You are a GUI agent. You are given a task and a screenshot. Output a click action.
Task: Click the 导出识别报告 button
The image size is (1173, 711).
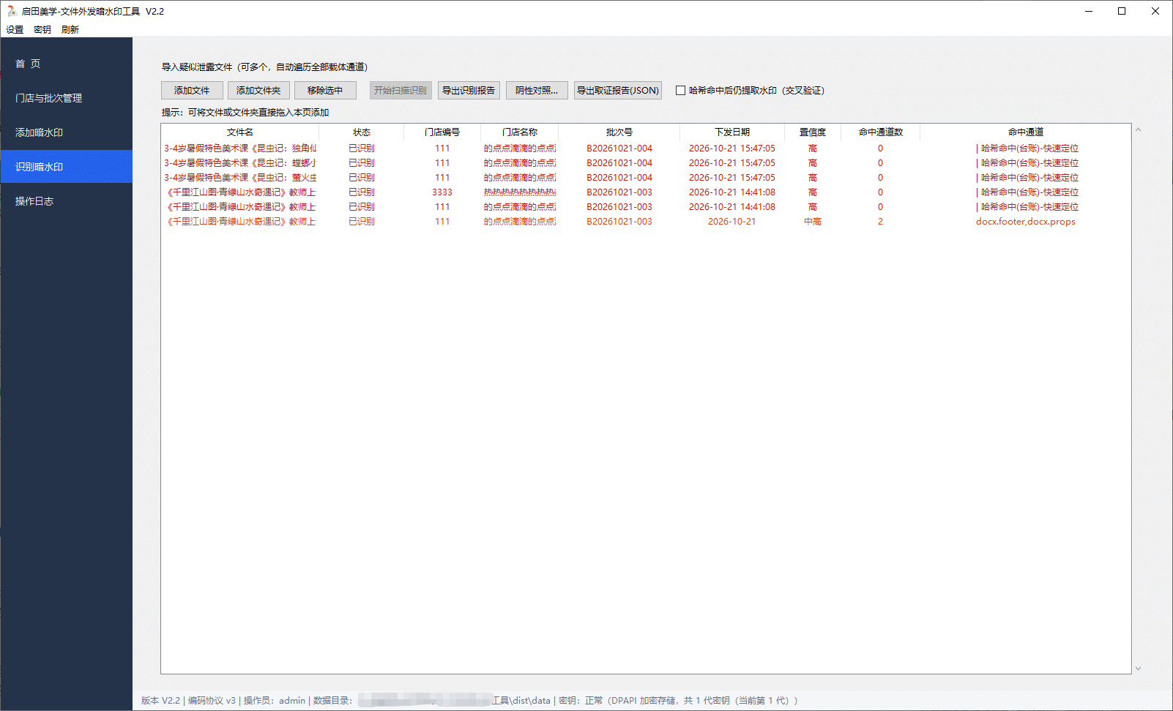pyautogui.click(x=469, y=91)
